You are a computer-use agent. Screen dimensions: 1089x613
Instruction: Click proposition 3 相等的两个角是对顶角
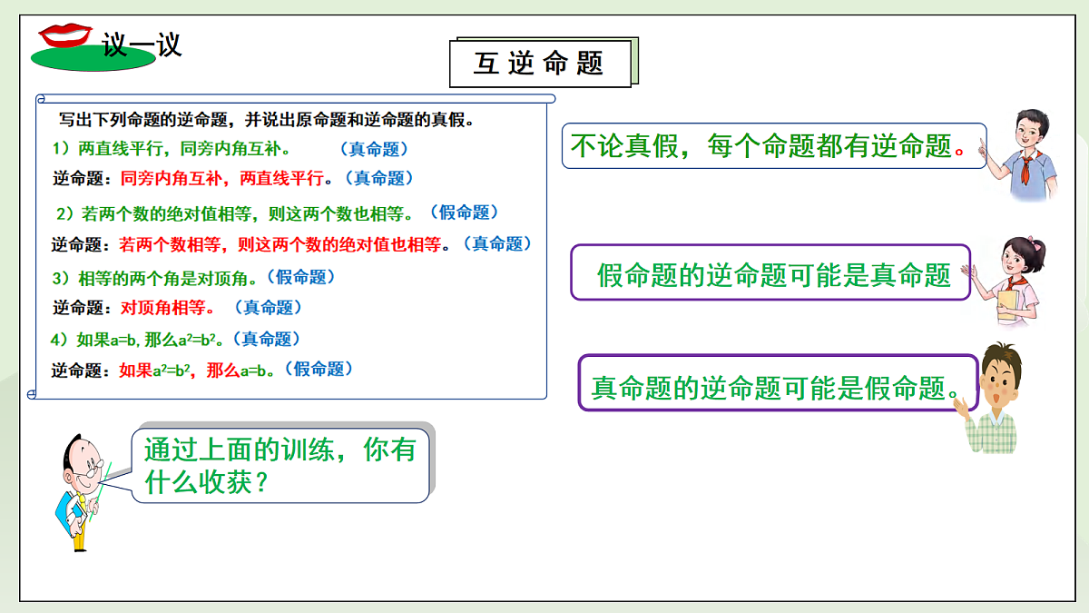tap(157, 278)
